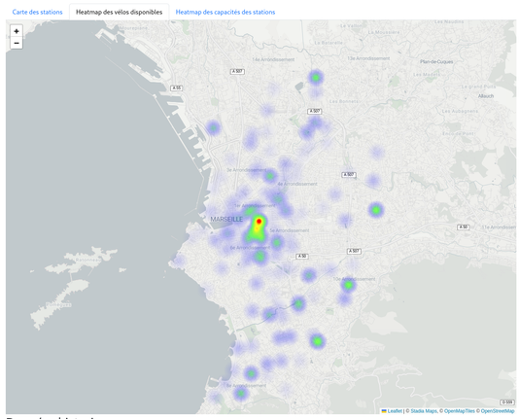The height and width of the screenshot is (419, 519).
Task: Click the 5e Arrondissement label
Action: pyautogui.click(x=290, y=230)
